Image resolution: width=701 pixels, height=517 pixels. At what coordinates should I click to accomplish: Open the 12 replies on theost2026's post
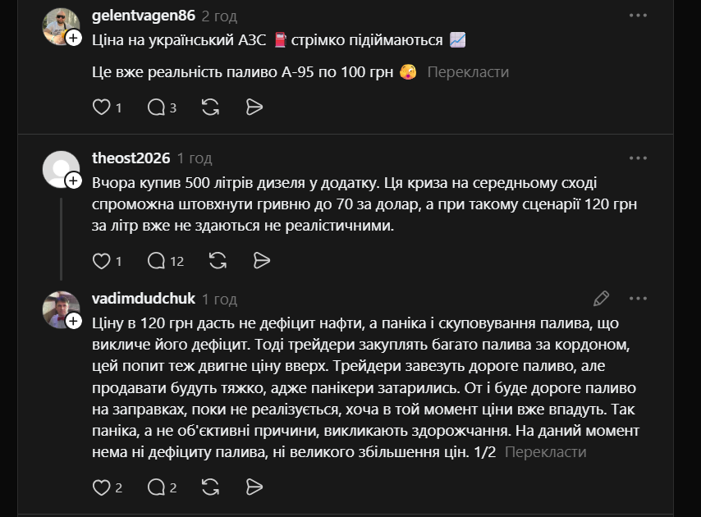pos(157,261)
